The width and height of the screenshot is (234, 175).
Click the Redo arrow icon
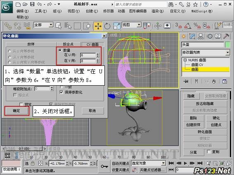(x=50, y=4)
